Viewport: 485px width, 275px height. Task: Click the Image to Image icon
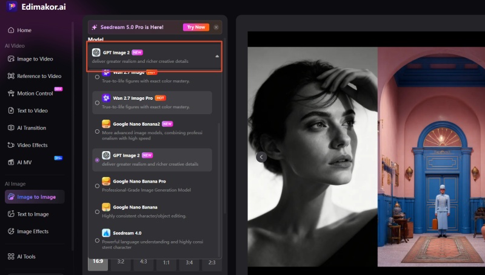pyautogui.click(x=11, y=197)
